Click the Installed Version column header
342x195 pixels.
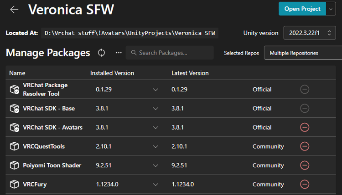point(112,73)
